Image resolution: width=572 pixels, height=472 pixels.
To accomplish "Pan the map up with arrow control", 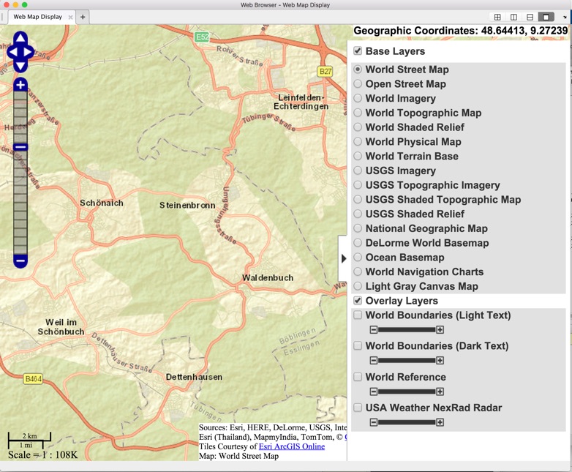I will coord(20,37).
